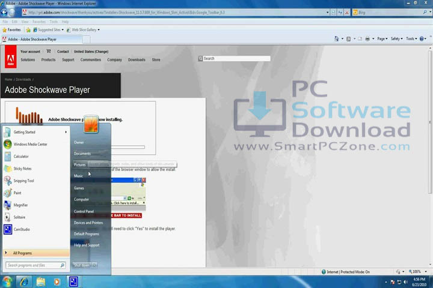Viewport: 433px width, 288px height.
Task: Launch Windows Media Center from Start menu
Action: [x=36, y=144]
